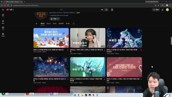Viewport: 172px width, 97px height.
Task: Click the page vertical scrollbar
Action: 171,41
